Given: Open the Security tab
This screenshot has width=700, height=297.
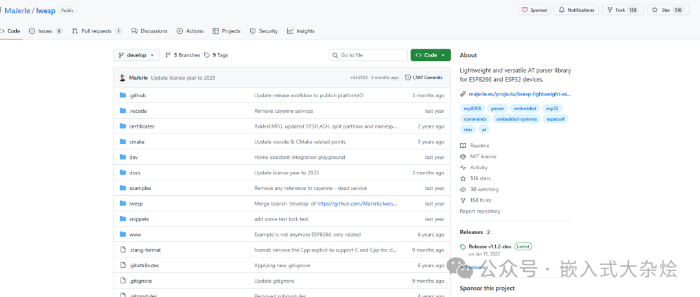Looking at the screenshot, I should point(263,31).
